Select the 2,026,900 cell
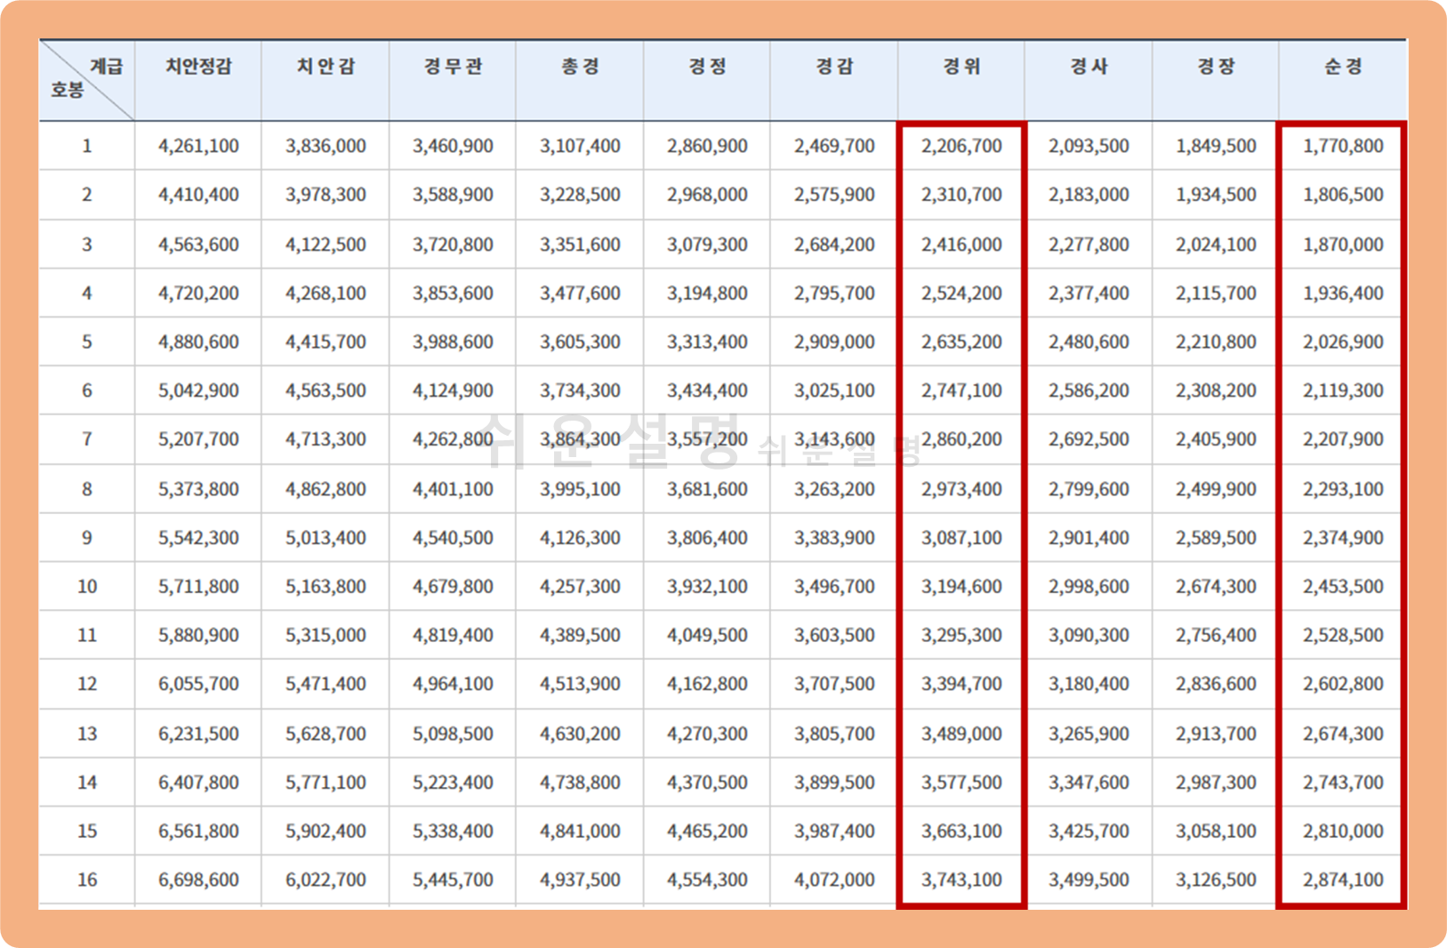This screenshot has width=1447, height=948. point(1343,342)
